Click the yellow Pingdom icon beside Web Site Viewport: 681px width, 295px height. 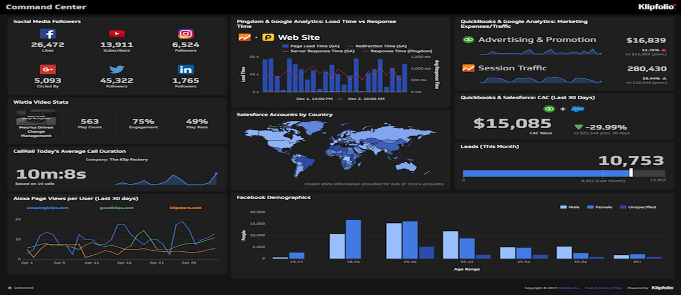point(267,37)
